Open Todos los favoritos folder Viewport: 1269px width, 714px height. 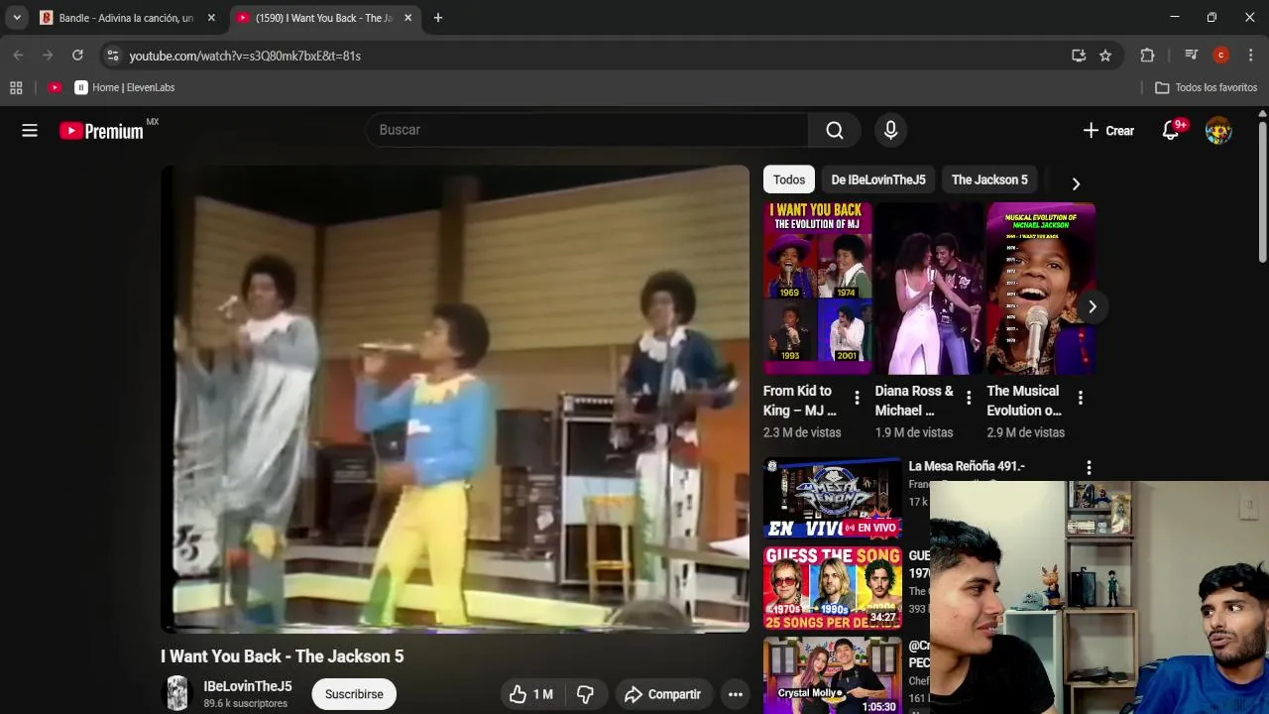click(1207, 87)
